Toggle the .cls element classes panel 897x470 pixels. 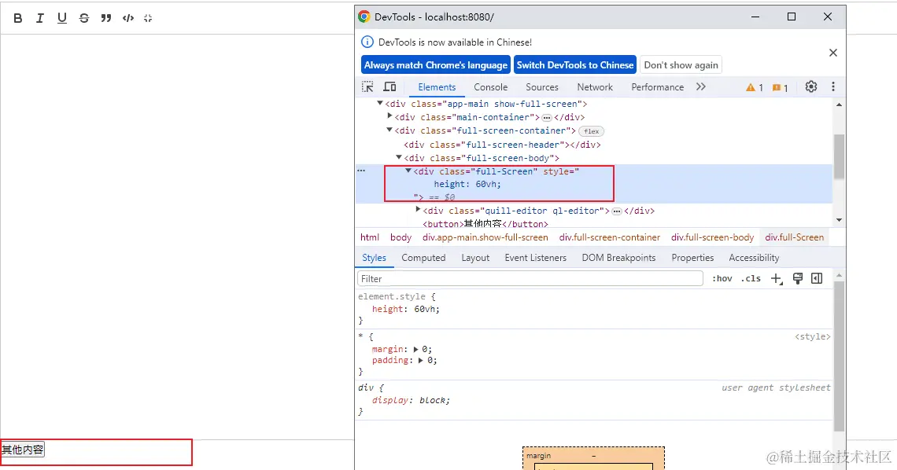click(751, 278)
